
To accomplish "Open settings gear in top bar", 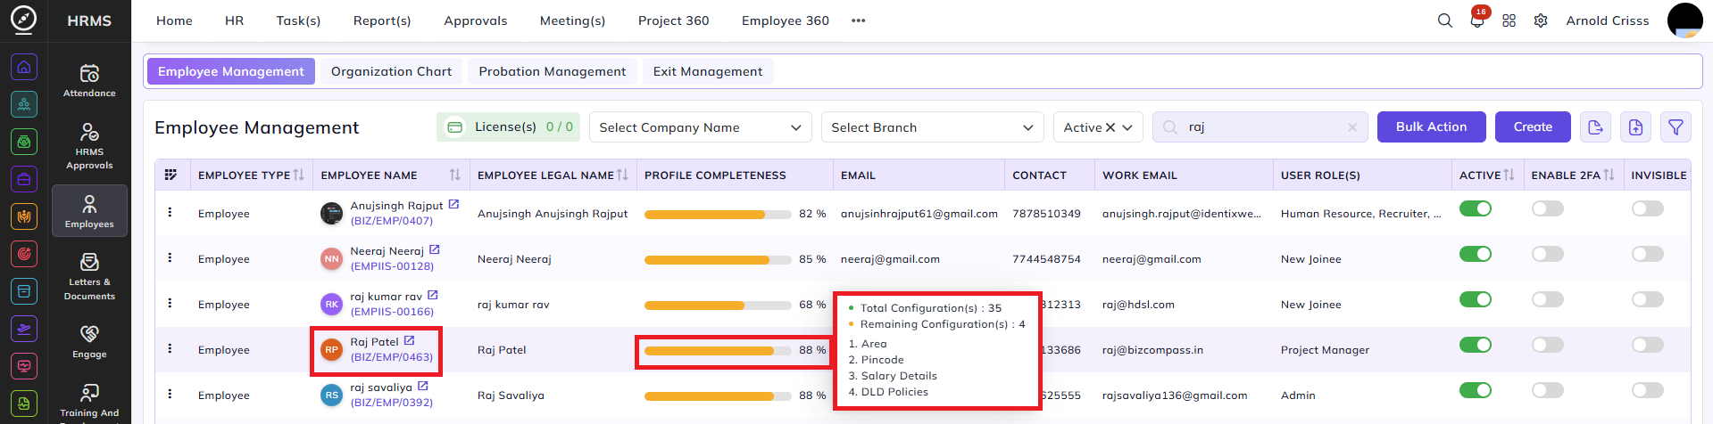I will pyautogui.click(x=1541, y=20).
